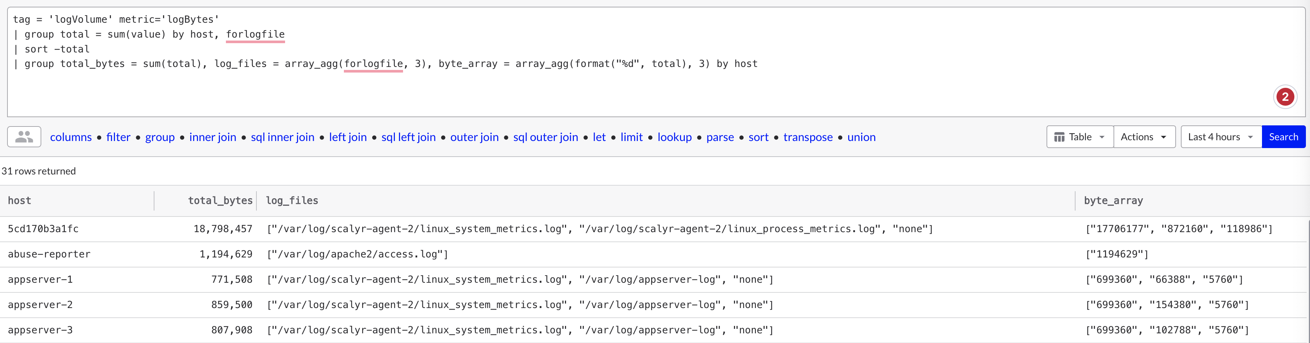The height and width of the screenshot is (343, 1310).
Task: Click the table icon in Table dropdown
Action: [1059, 137]
